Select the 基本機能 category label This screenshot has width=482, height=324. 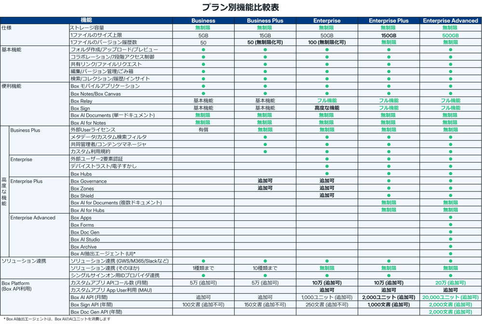(12, 50)
